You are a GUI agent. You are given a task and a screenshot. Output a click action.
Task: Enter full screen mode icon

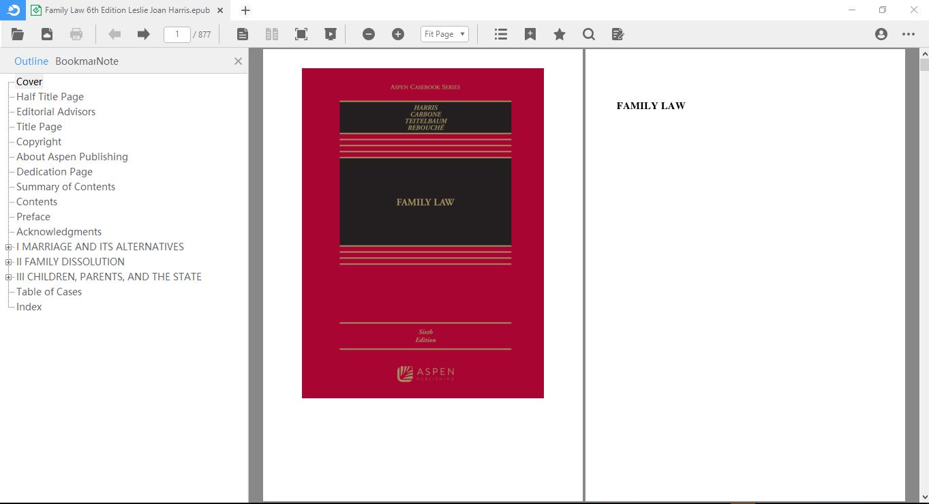301,34
